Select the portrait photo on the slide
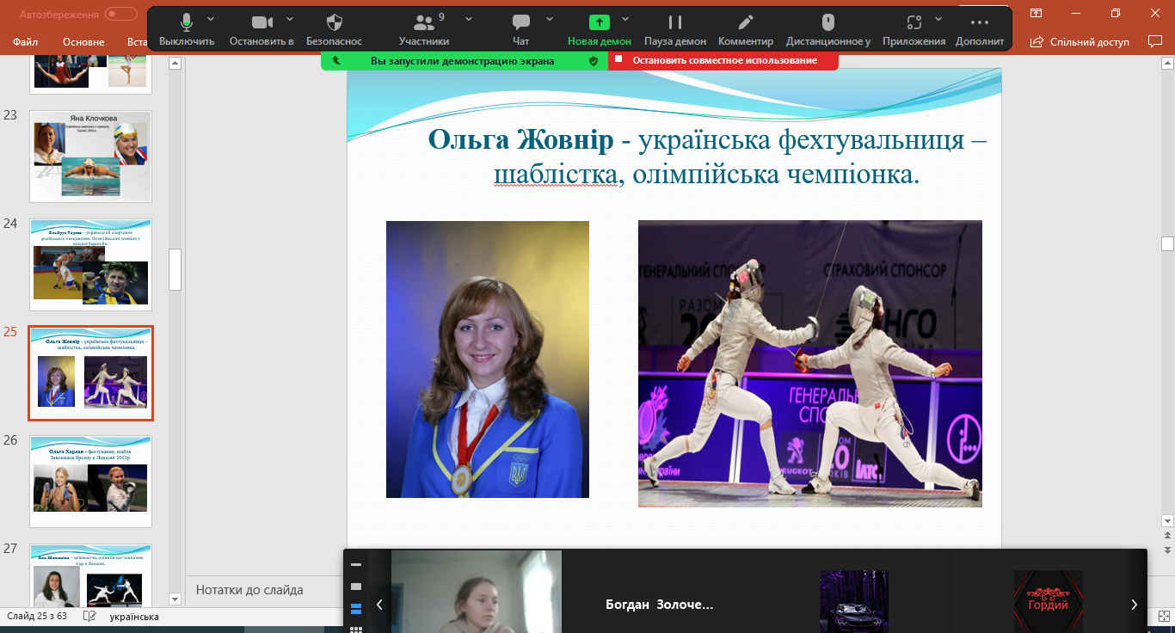The height and width of the screenshot is (633, 1175). click(488, 360)
